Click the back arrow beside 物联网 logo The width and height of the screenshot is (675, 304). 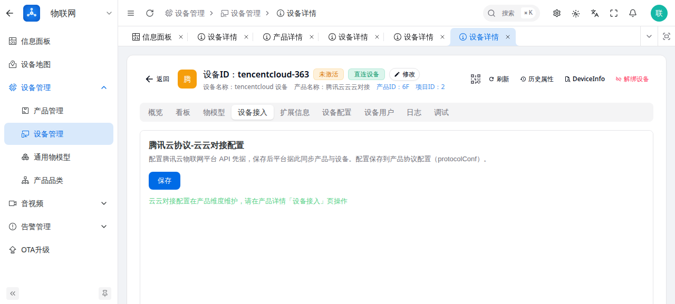click(9, 13)
